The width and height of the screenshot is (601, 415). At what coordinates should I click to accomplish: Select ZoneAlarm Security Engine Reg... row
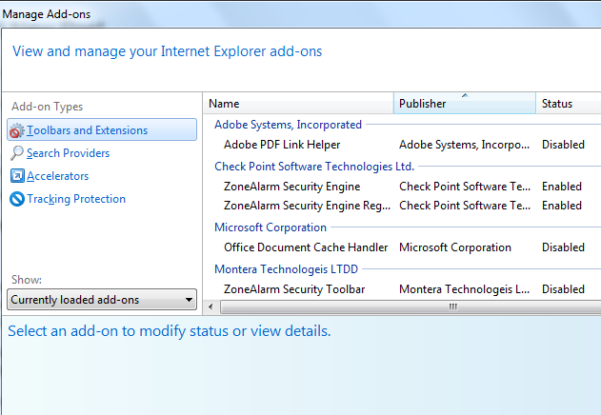click(x=402, y=206)
